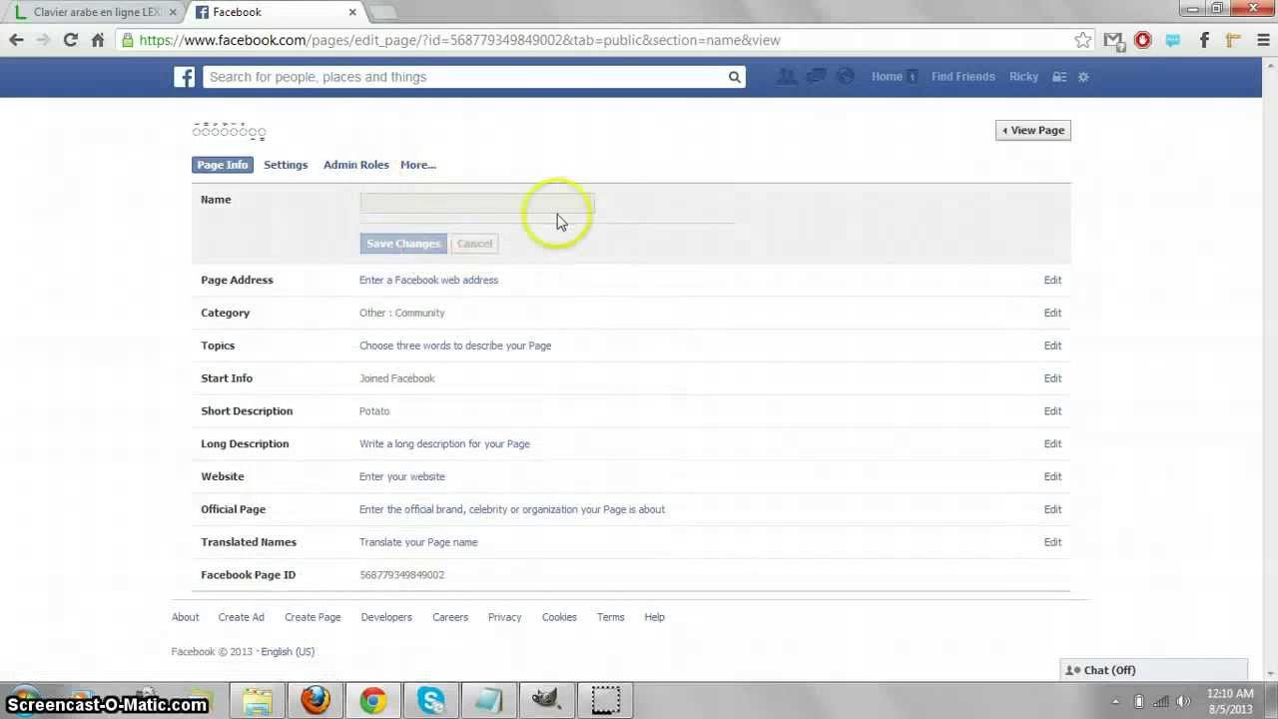Screen dimensions: 1278x719
Task: Open File Explorer from the taskbar
Action: pyautogui.click(x=258, y=700)
